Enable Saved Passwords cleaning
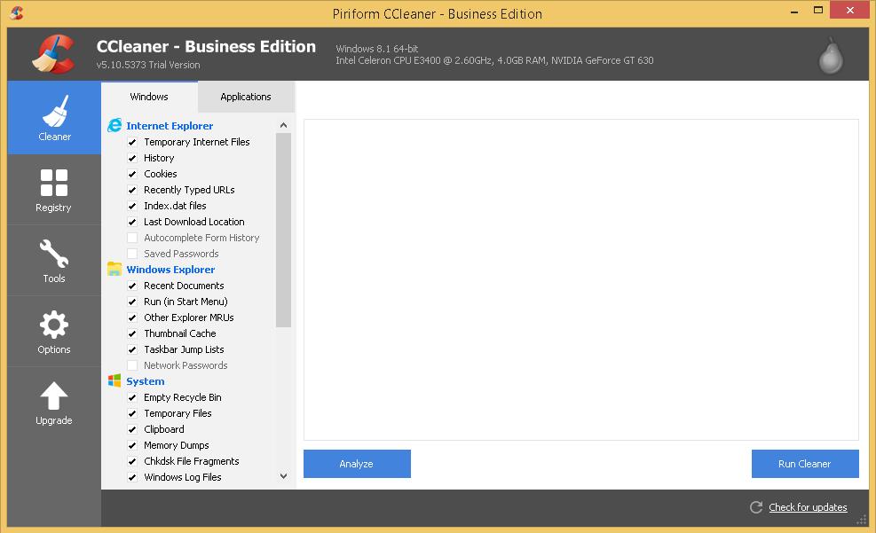876x533 pixels. pyautogui.click(x=132, y=254)
